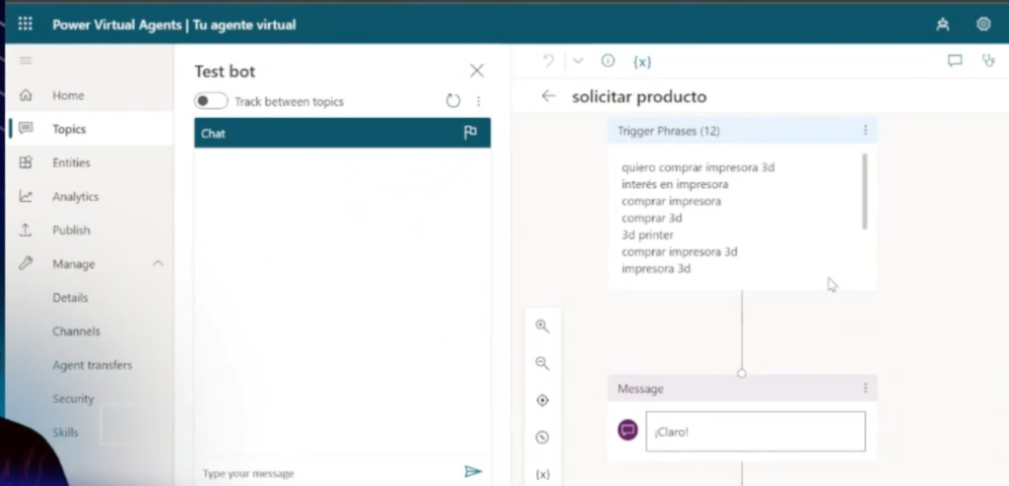The width and height of the screenshot is (1009, 486).
Task: Open Agent transfers under Manage
Action: point(92,364)
